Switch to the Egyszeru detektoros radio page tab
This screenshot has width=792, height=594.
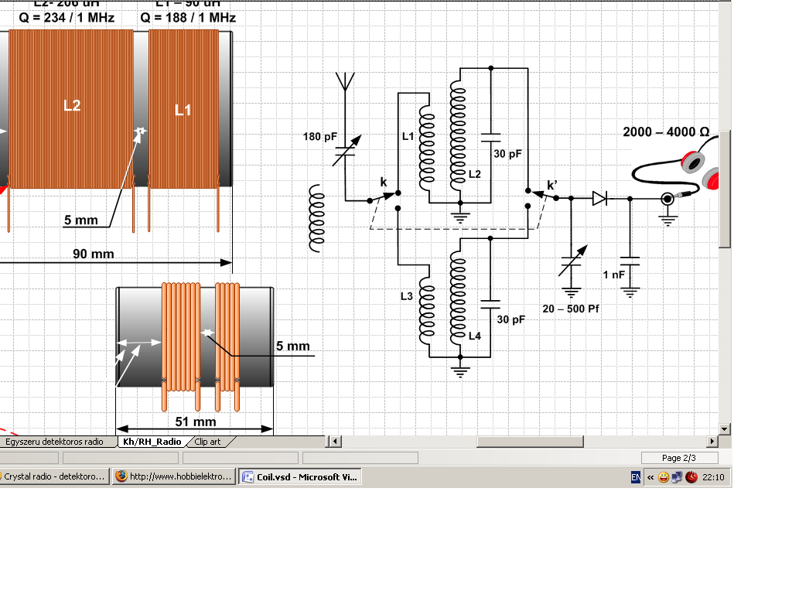click(54, 442)
